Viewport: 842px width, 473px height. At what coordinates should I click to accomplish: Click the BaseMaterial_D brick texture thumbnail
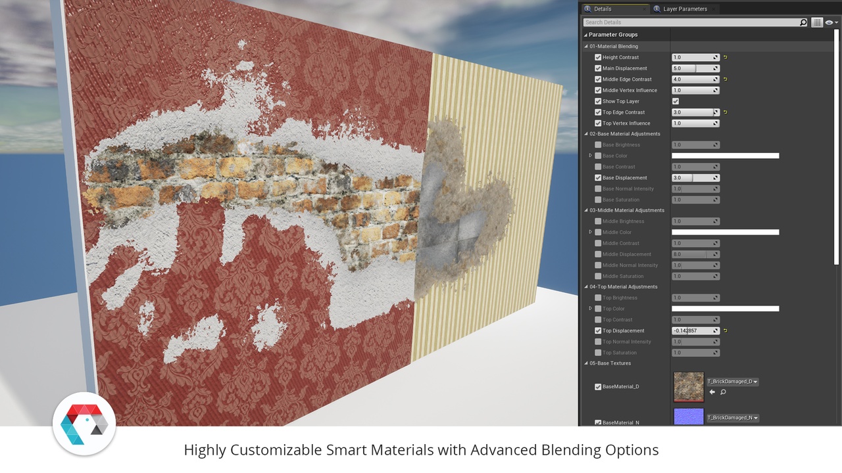689,387
